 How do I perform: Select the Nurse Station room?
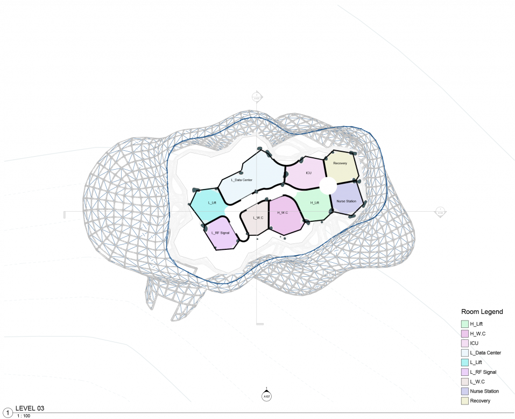(x=346, y=201)
